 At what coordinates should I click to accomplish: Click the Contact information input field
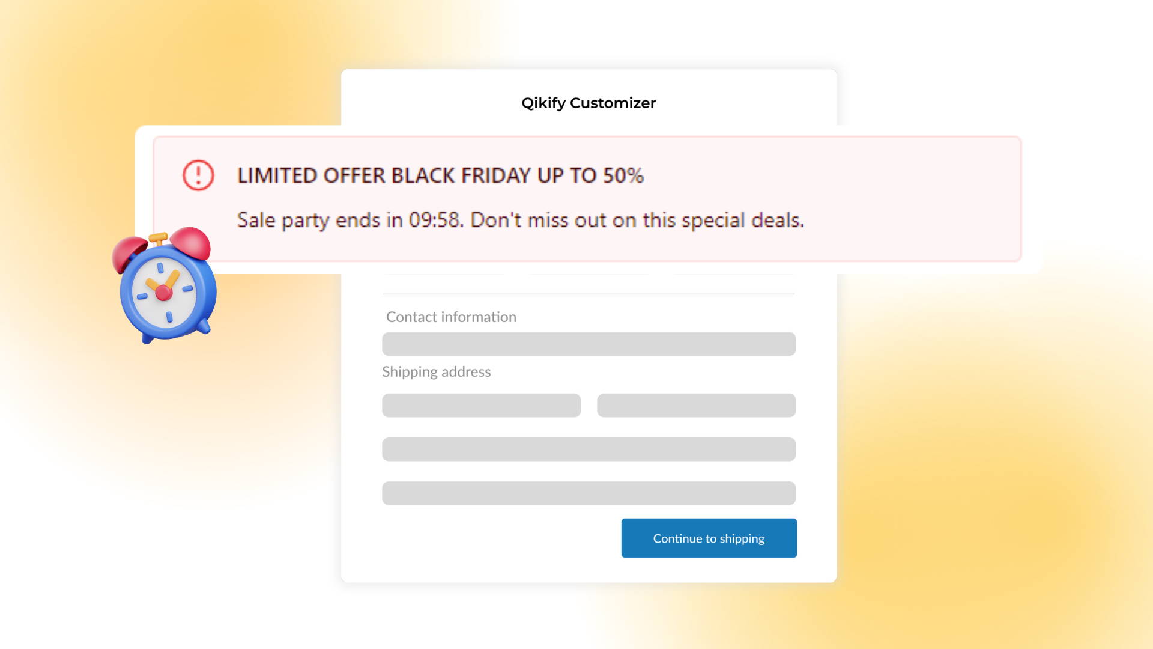point(589,344)
